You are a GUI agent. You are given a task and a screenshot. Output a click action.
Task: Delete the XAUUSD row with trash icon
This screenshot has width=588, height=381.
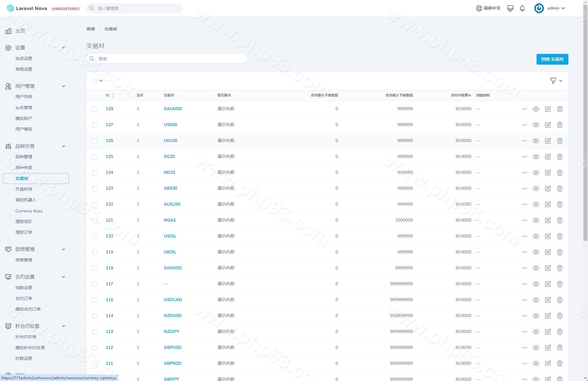point(560,109)
